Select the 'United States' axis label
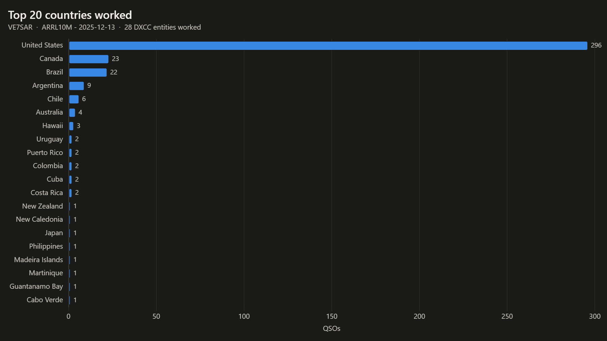The height and width of the screenshot is (341, 607). 42,45
